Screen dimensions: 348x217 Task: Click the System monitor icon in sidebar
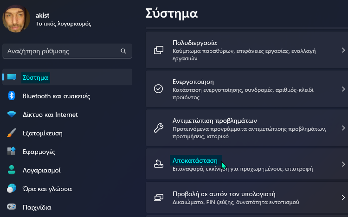click(12, 77)
